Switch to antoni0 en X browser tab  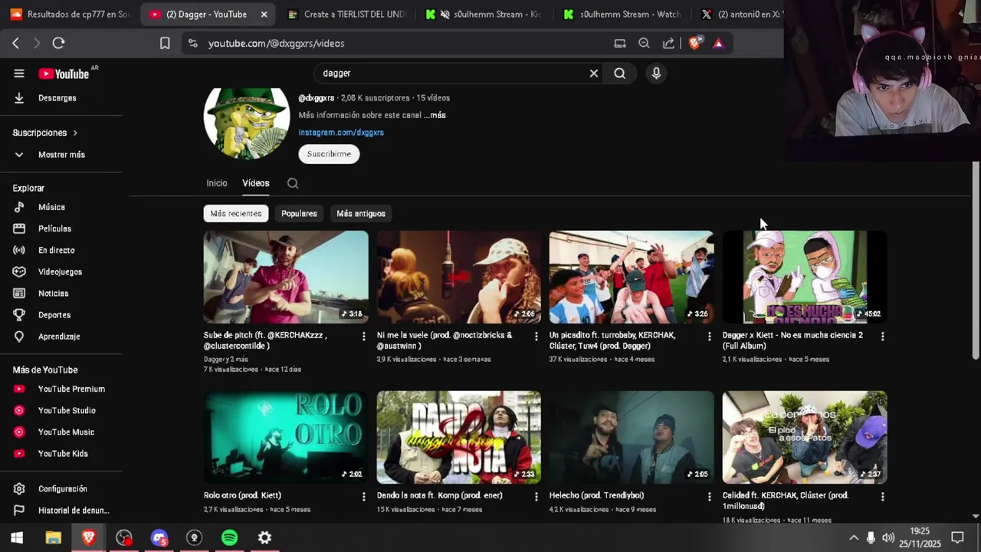click(x=740, y=14)
